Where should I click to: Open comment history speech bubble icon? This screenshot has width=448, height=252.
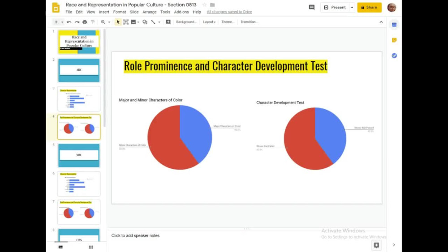point(312,8)
